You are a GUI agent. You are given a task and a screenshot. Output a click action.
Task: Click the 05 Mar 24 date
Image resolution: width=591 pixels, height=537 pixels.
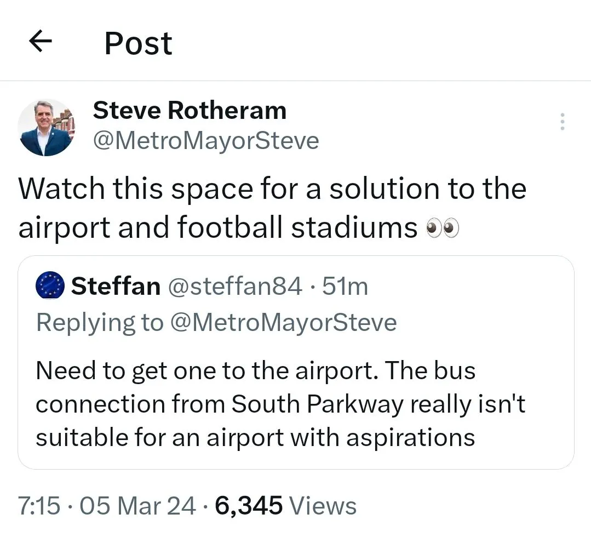[x=137, y=505]
